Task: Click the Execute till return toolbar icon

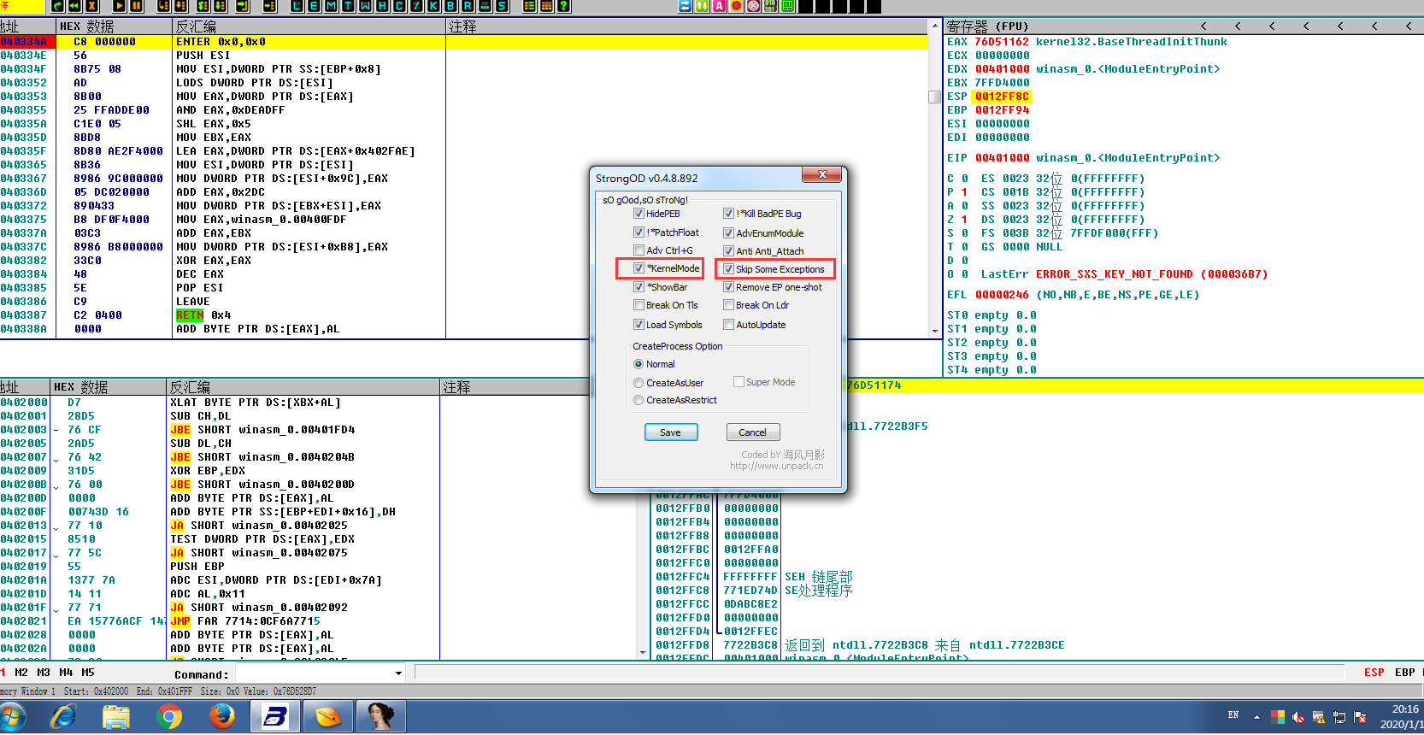Action: coord(242,6)
